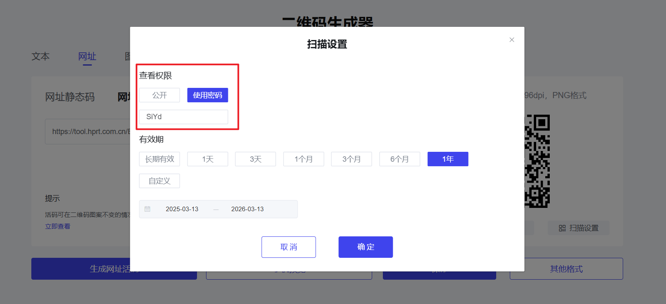The height and width of the screenshot is (304, 666).
Task: Click the 查看权限 label
Action: tap(155, 75)
